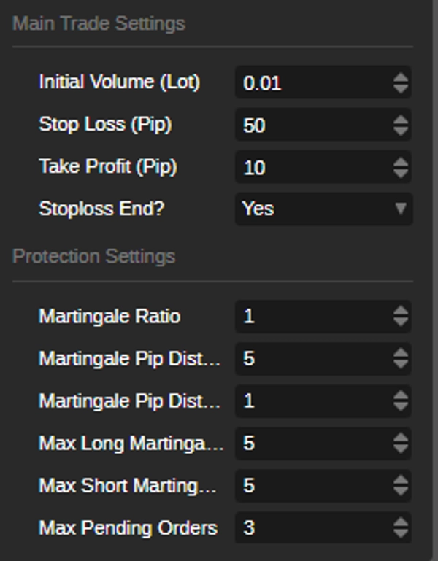
Task: Increase Max Long Martingale value
Action: (400, 438)
